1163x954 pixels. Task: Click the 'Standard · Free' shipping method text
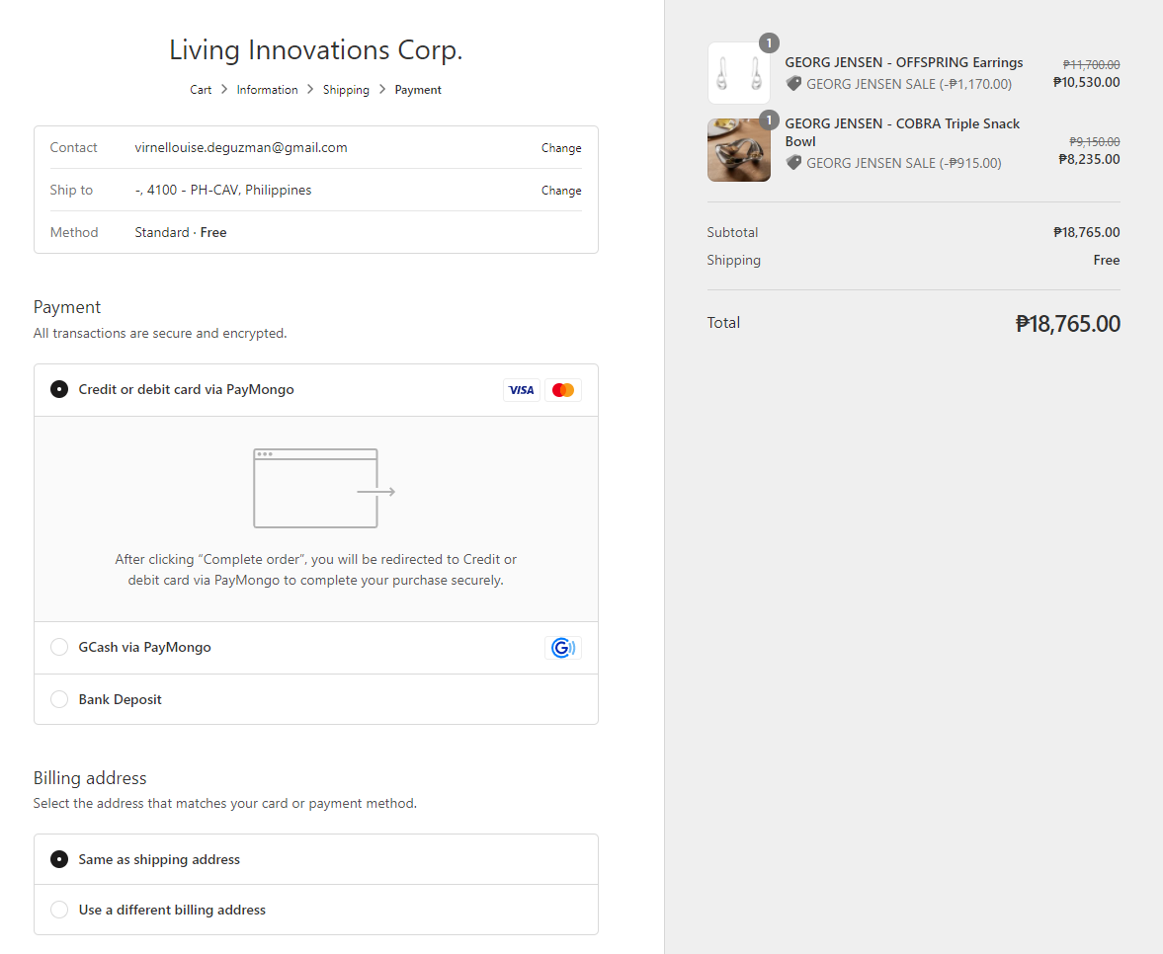pos(181,232)
